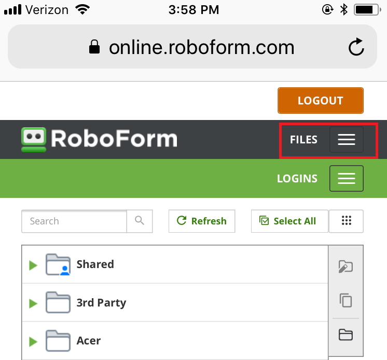Image resolution: width=387 pixels, height=360 pixels.
Task: Select the Acer folder row
Action: tap(175, 341)
